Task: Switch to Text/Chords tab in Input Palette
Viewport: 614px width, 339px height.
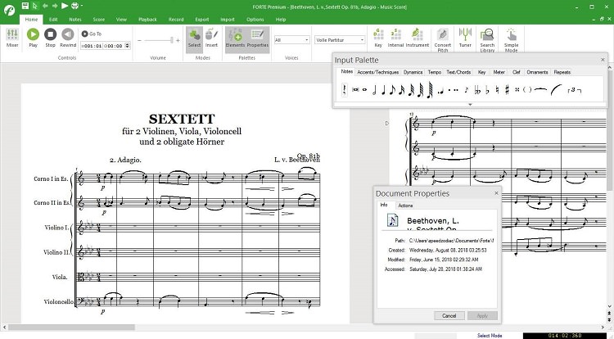Action: 458,72
